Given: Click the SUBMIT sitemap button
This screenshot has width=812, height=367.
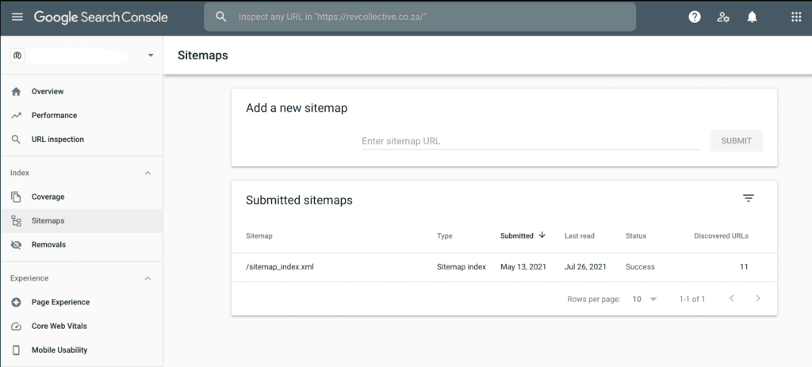Looking at the screenshot, I should 737,141.
